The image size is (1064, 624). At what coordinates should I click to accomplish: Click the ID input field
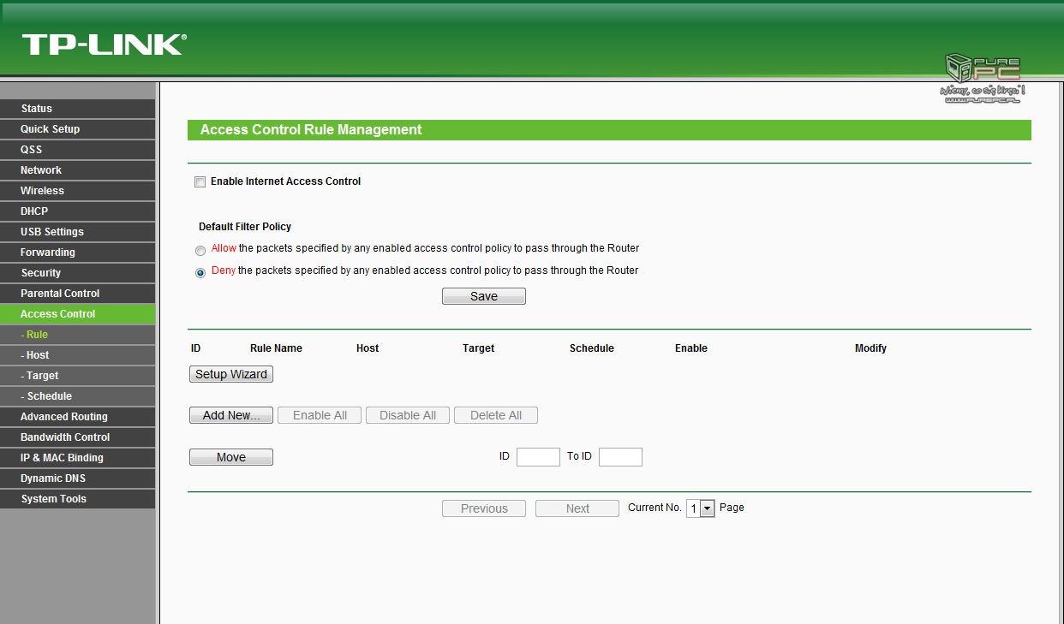(x=538, y=457)
